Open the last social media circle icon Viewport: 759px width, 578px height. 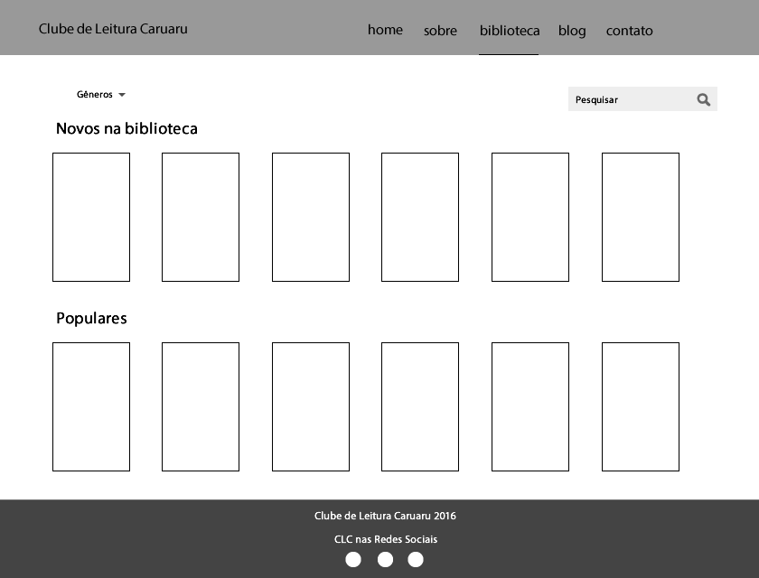point(416,559)
